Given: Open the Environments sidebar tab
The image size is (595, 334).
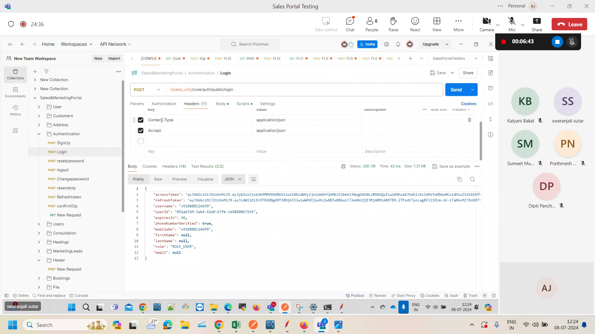Looking at the screenshot, I should (15, 92).
